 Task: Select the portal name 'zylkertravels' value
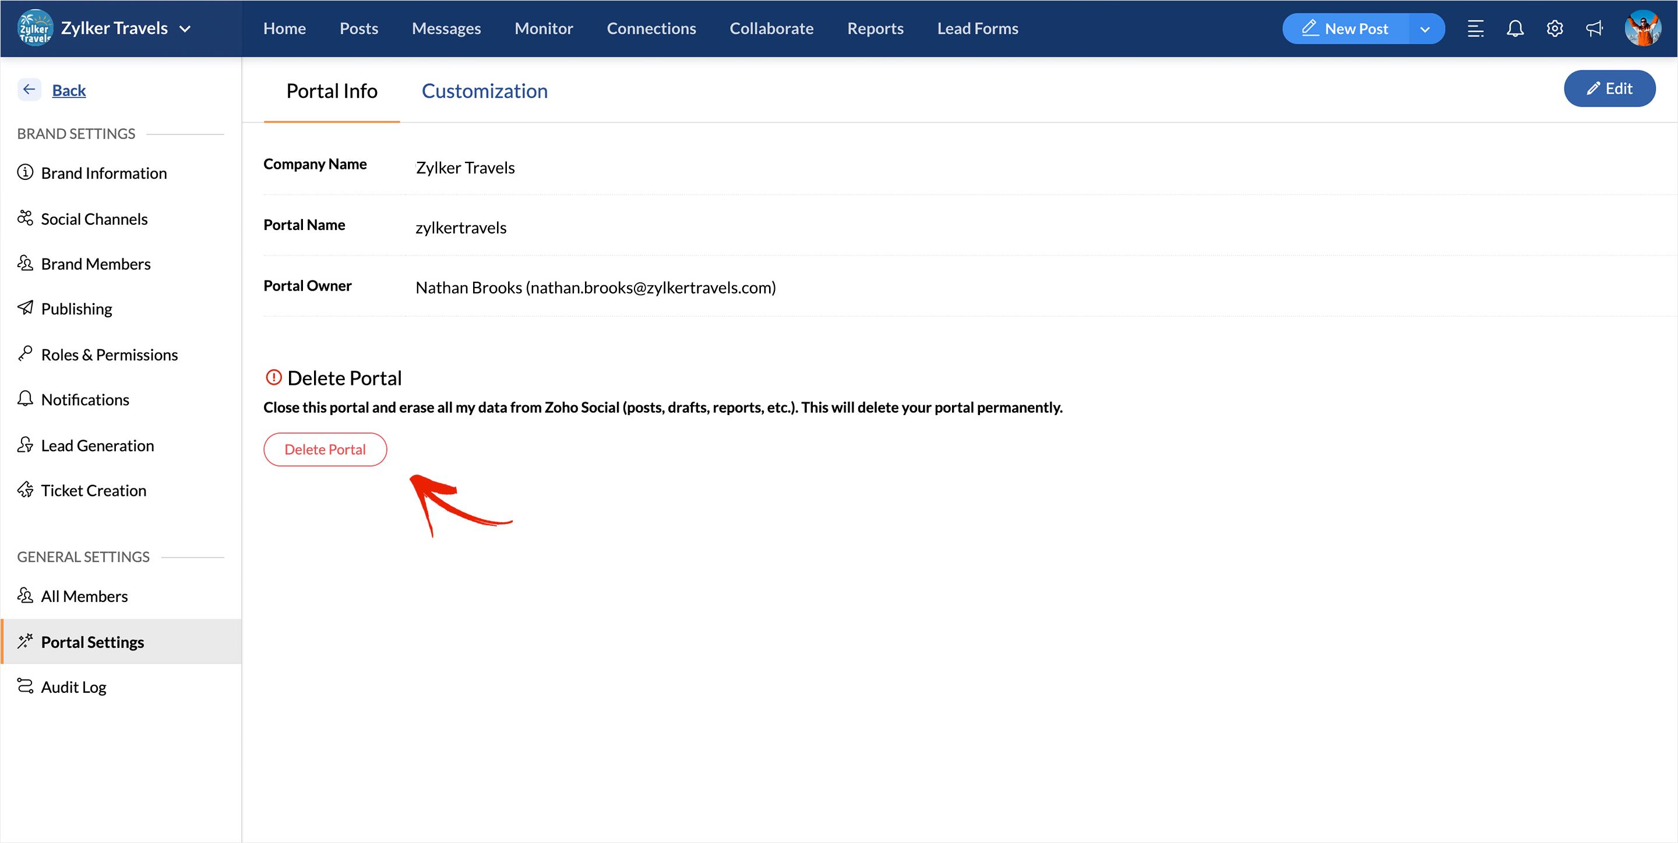coord(460,228)
